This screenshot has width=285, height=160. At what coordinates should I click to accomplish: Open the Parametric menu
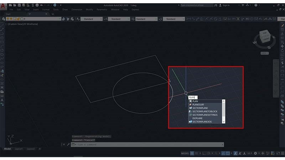click(102, 10)
